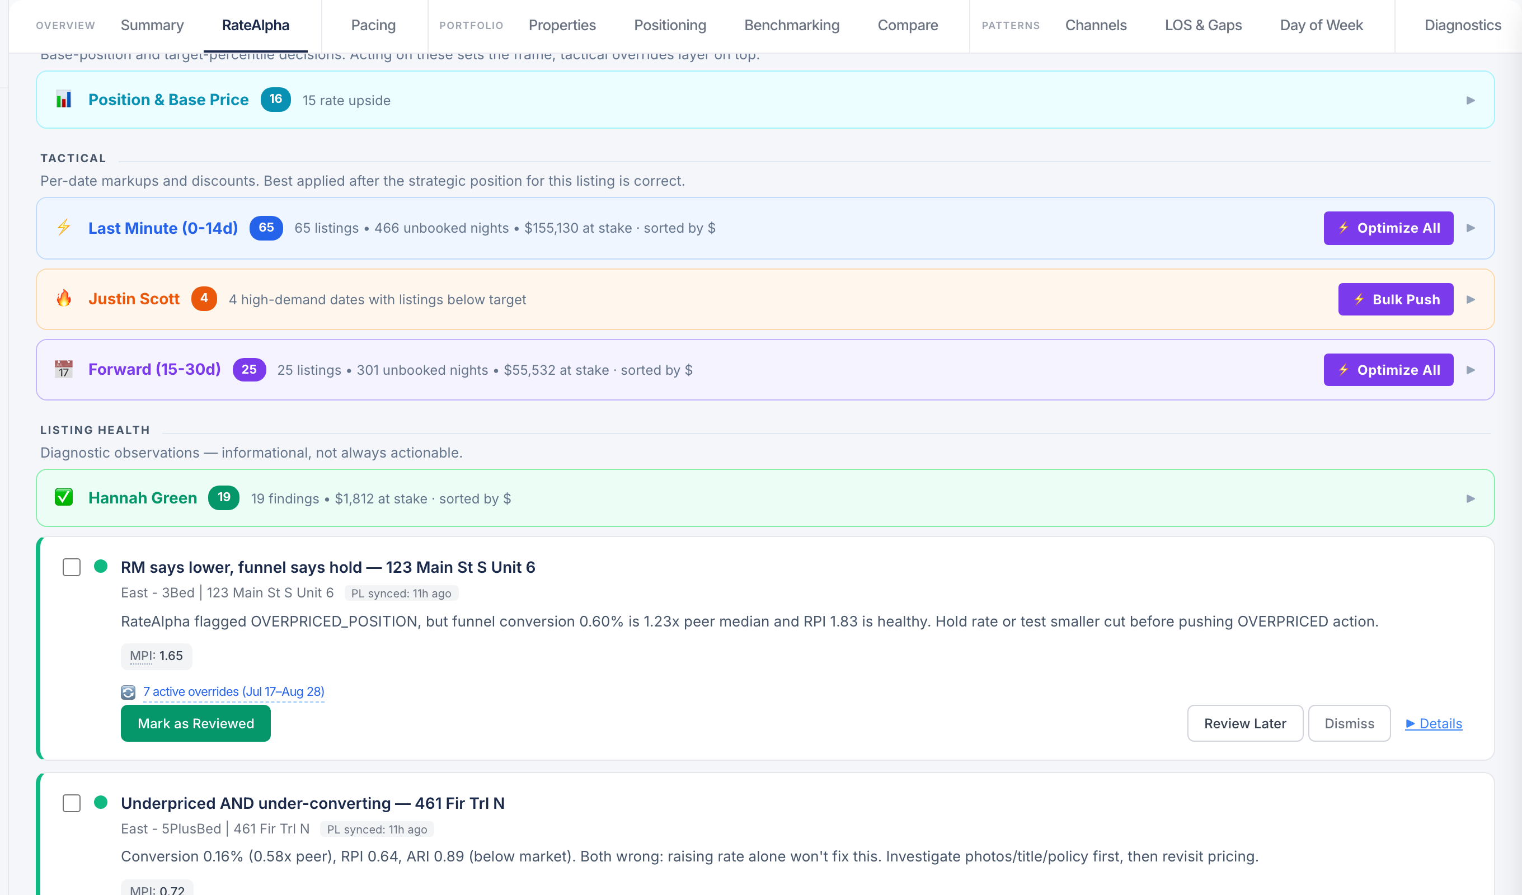
Task: Open the Channels tab
Action: tap(1096, 25)
